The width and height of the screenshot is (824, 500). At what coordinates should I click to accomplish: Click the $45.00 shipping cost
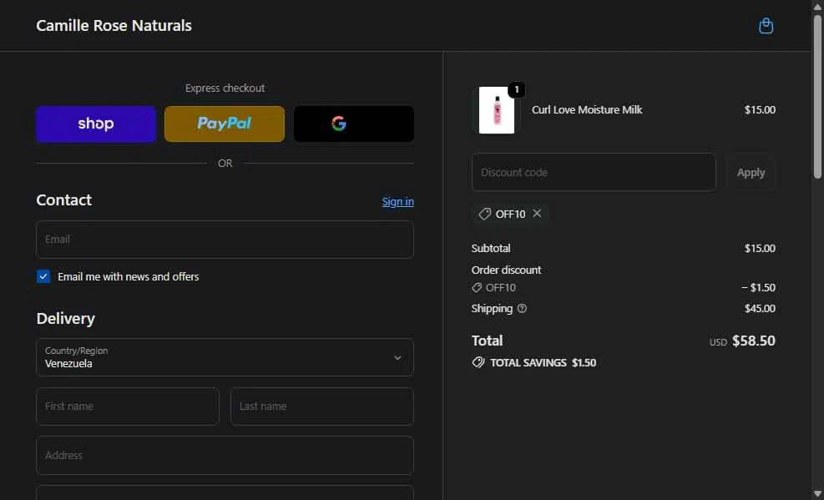pyautogui.click(x=760, y=308)
